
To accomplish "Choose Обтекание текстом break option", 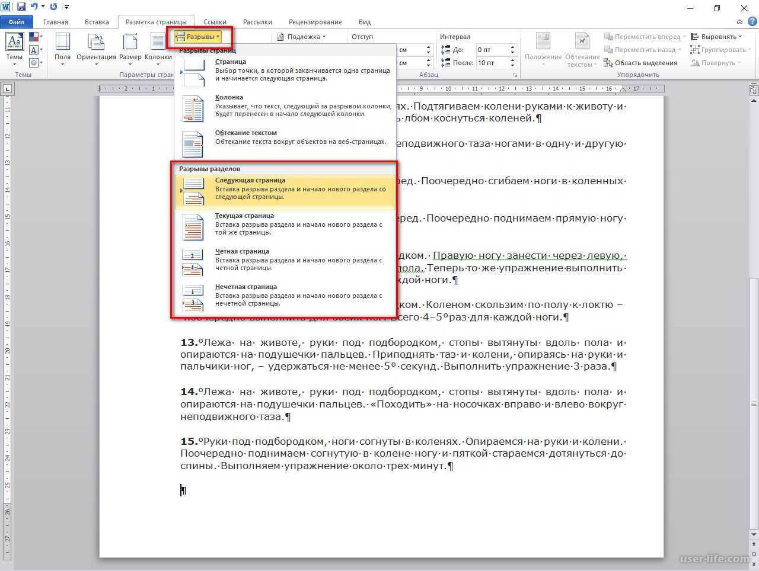I will (285, 144).
